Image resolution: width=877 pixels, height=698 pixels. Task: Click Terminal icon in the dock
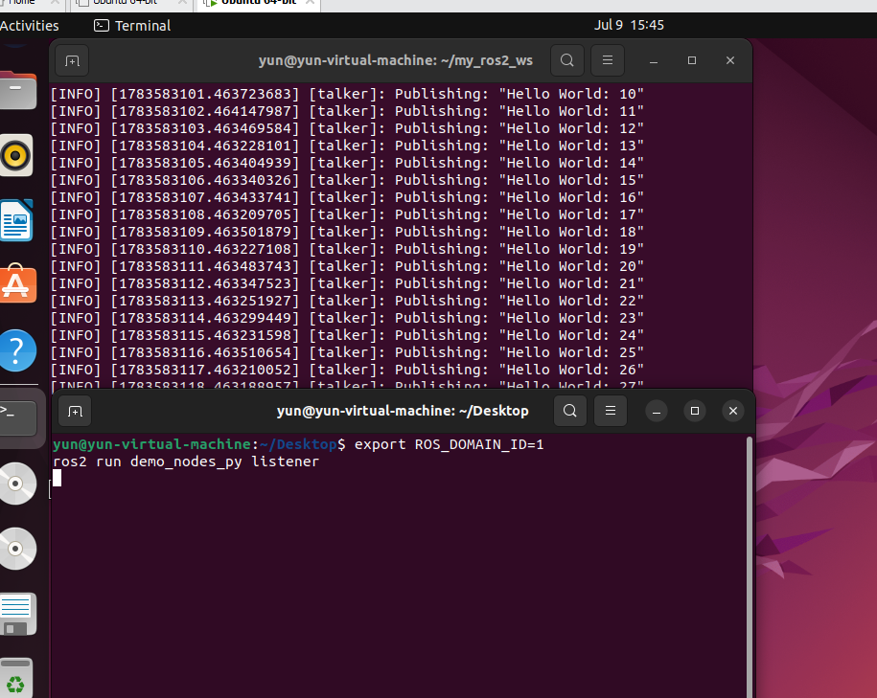(18, 417)
